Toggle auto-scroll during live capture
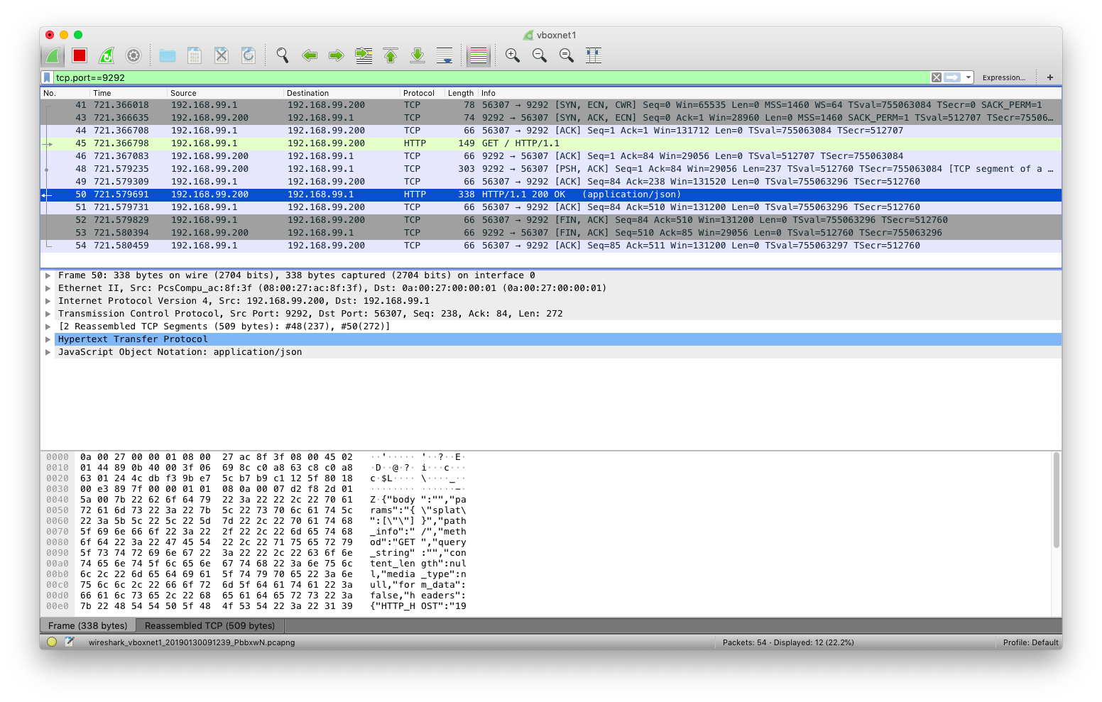Viewport: 1102px width, 702px height. coord(444,55)
